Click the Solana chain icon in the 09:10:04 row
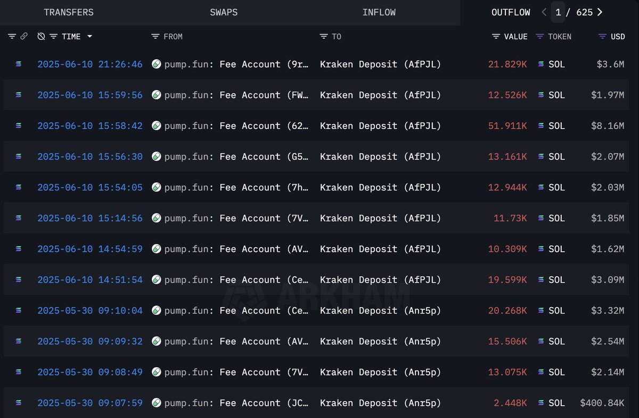The width and height of the screenshot is (639, 418). click(19, 310)
